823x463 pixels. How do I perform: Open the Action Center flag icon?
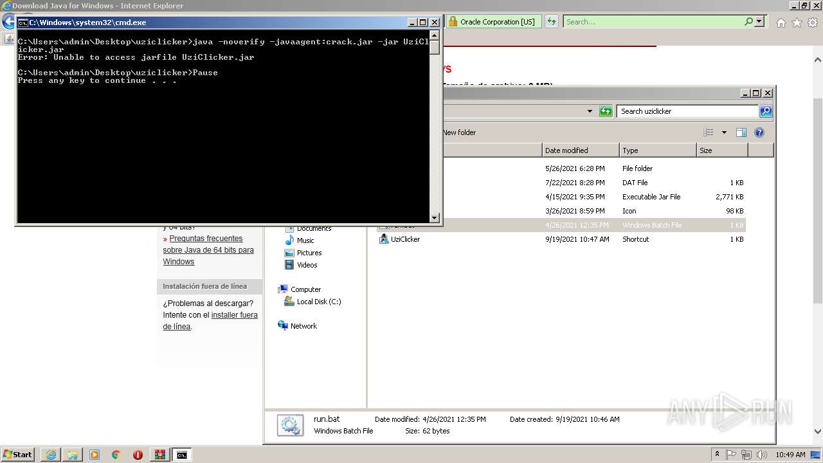click(732, 455)
